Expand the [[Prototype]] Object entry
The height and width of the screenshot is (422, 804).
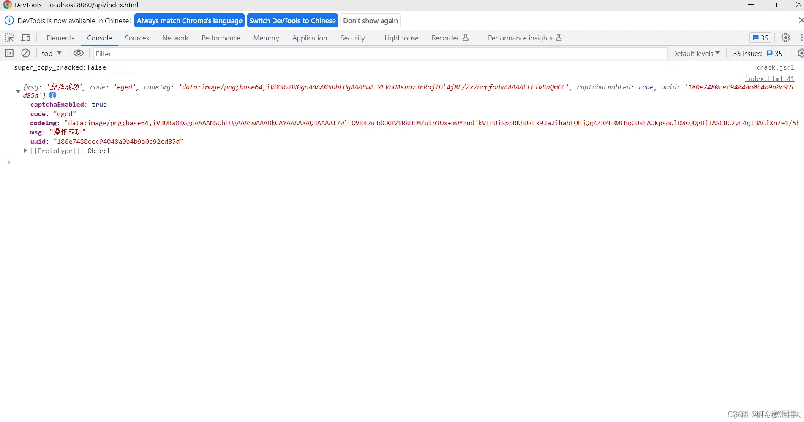25,151
